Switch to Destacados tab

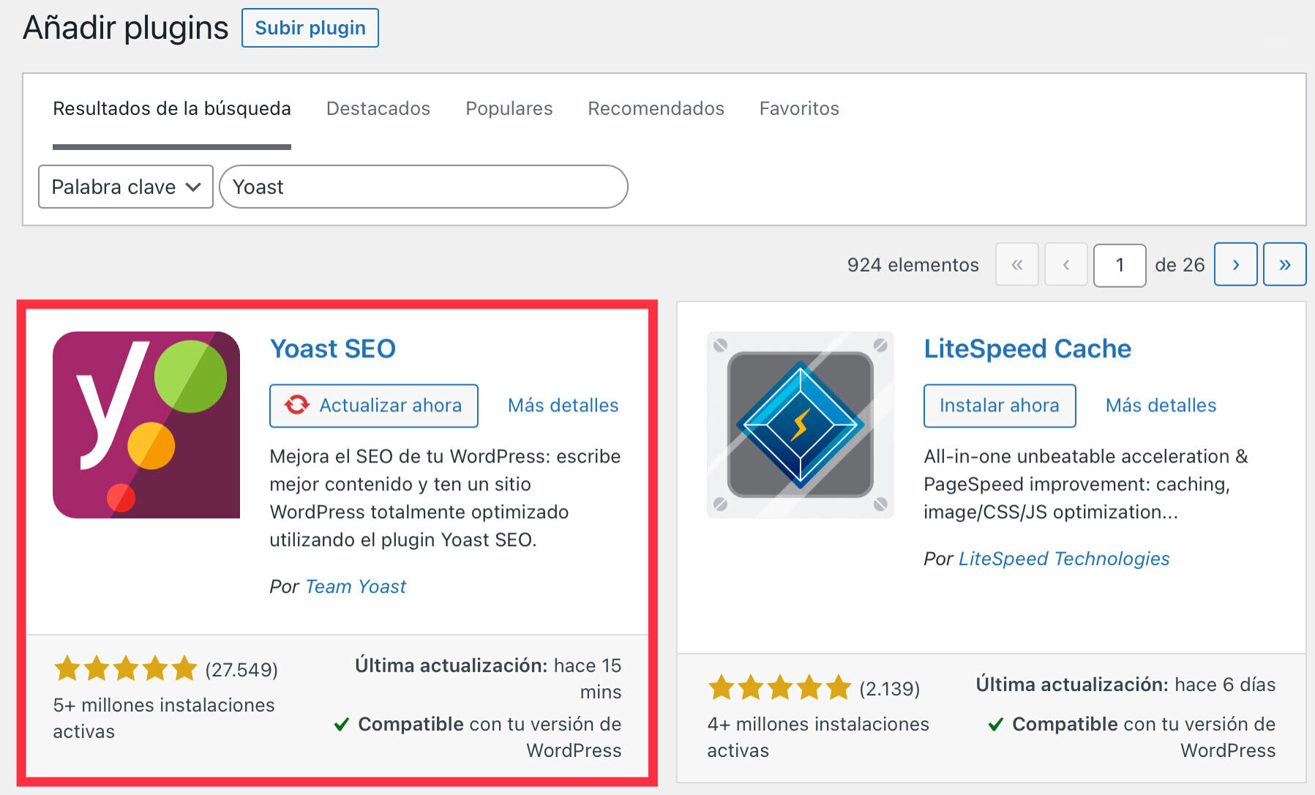pos(378,108)
